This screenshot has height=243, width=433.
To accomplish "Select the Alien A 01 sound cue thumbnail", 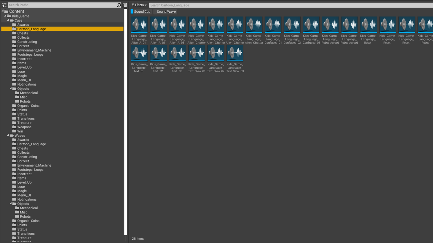I will coord(139,25).
